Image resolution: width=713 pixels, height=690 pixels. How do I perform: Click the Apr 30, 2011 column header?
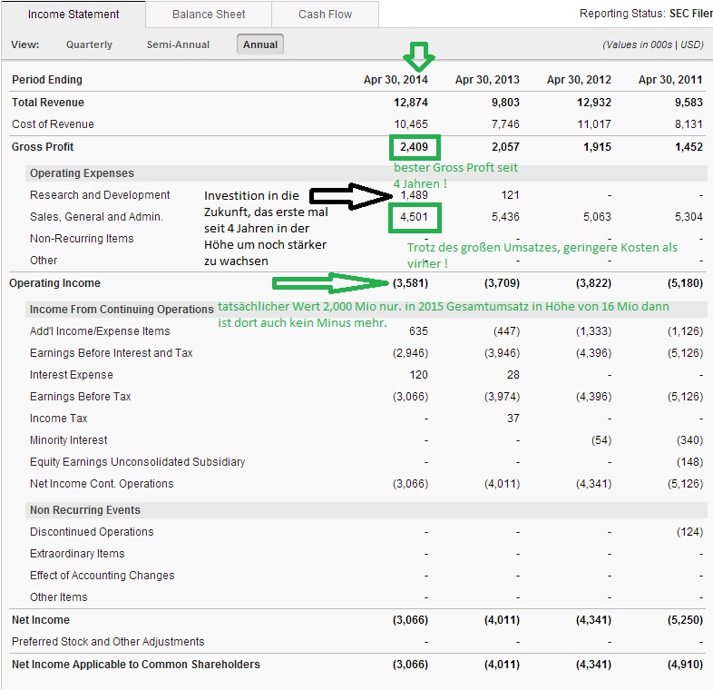(670, 80)
